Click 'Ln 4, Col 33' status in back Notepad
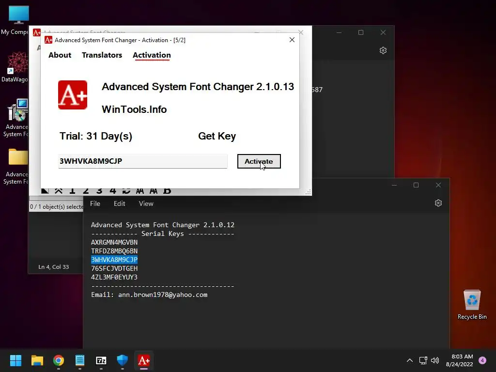The width and height of the screenshot is (496, 372). pyautogui.click(x=53, y=267)
